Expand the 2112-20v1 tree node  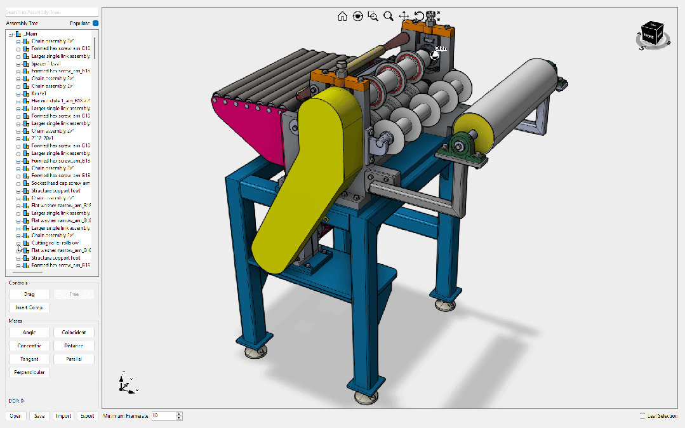[x=18, y=138]
